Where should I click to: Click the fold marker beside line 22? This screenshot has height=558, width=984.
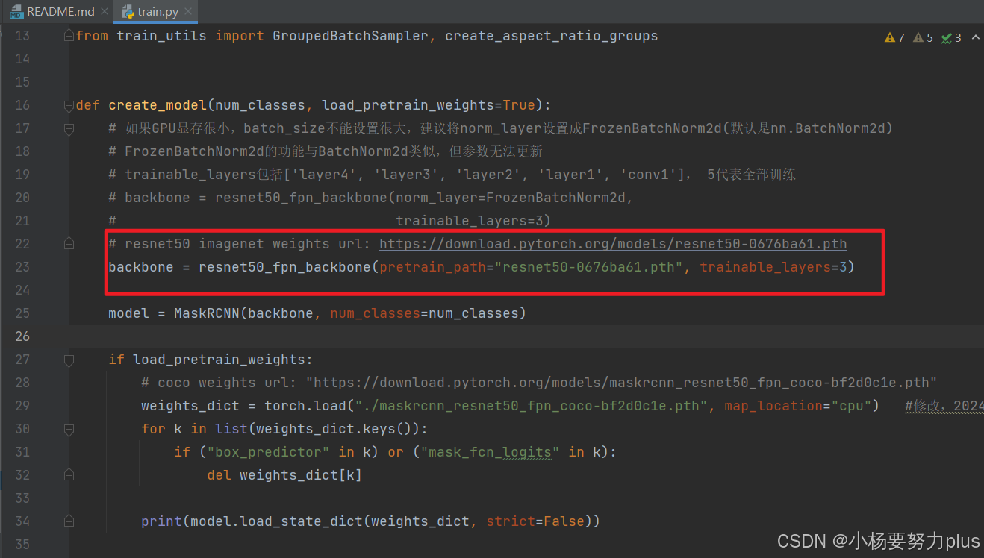point(68,243)
